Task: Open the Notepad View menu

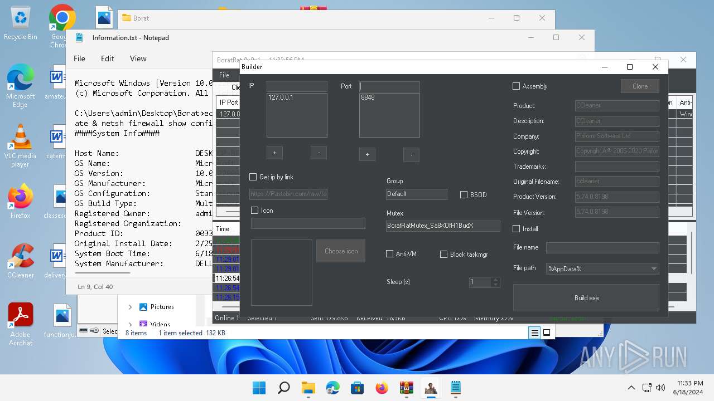Action: pos(138,58)
